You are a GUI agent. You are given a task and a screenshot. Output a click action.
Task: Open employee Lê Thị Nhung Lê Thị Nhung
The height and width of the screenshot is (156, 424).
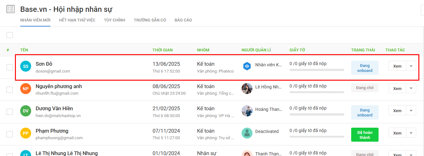point(67,153)
